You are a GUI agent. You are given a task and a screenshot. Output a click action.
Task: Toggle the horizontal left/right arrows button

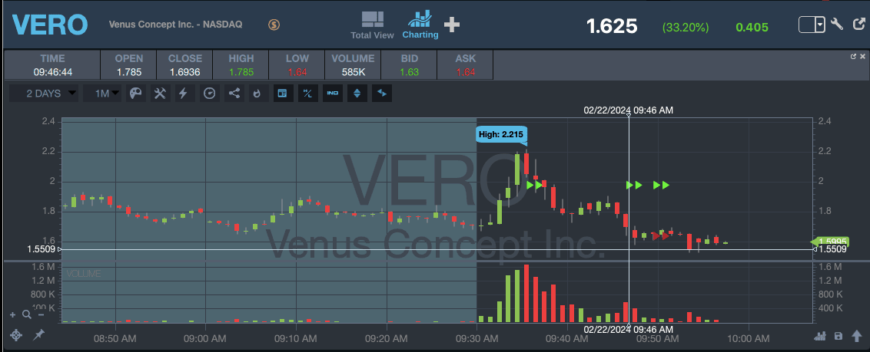click(382, 94)
